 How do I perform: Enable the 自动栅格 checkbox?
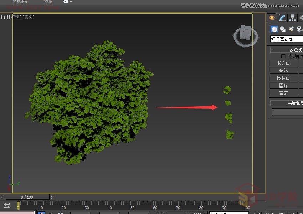coord(283,56)
